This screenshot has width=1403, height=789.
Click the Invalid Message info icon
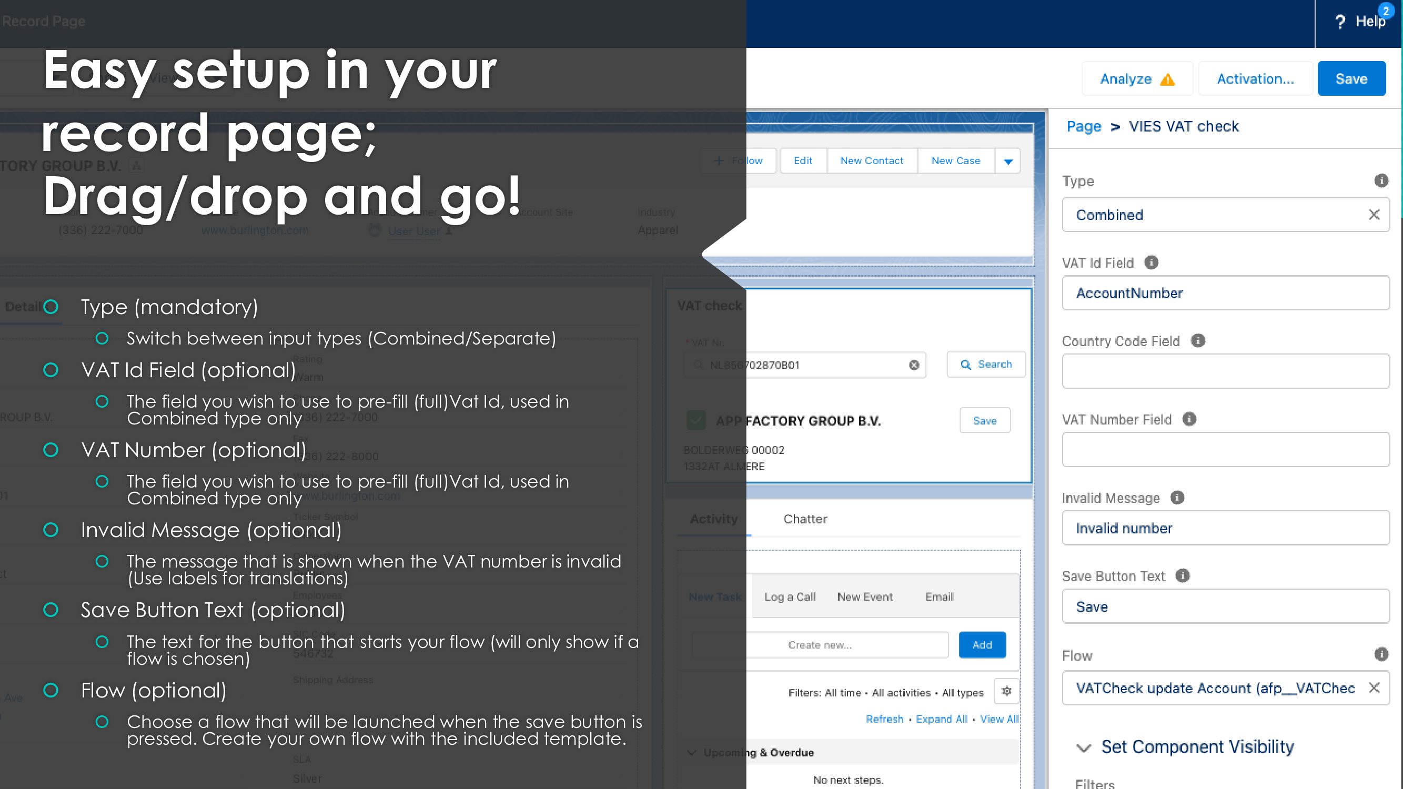pos(1177,498)
